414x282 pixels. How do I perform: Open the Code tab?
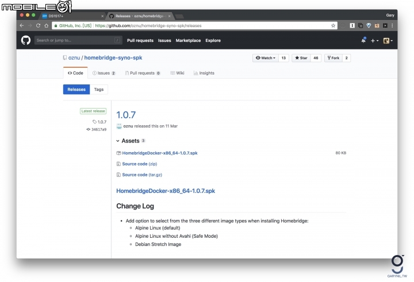[75, 73]
